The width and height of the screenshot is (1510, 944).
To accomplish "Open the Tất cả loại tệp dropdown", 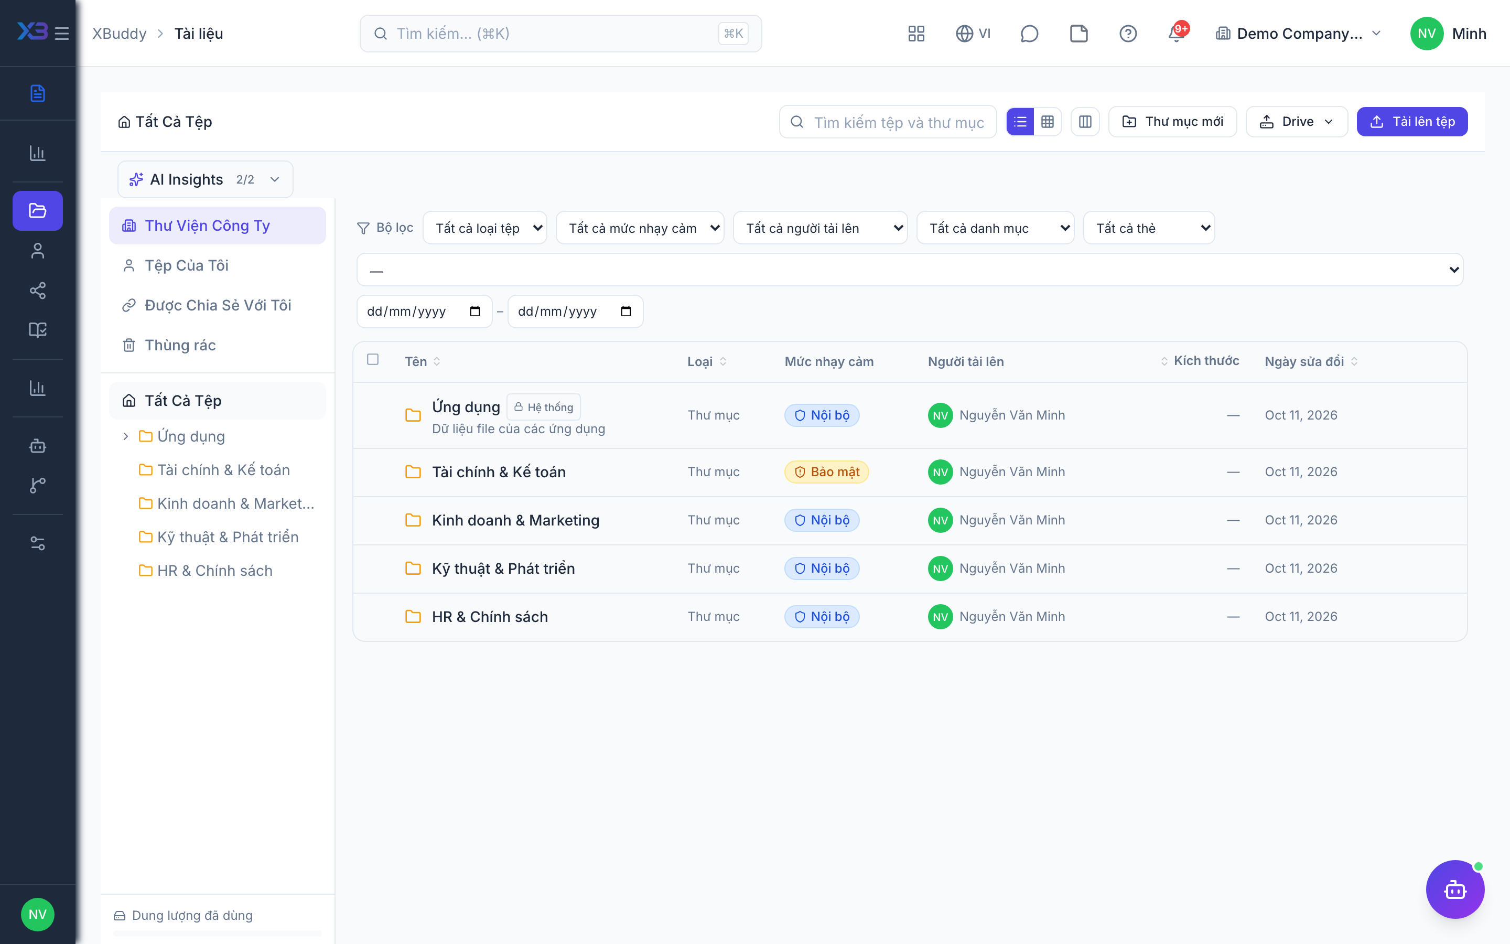I will (485, 228).
